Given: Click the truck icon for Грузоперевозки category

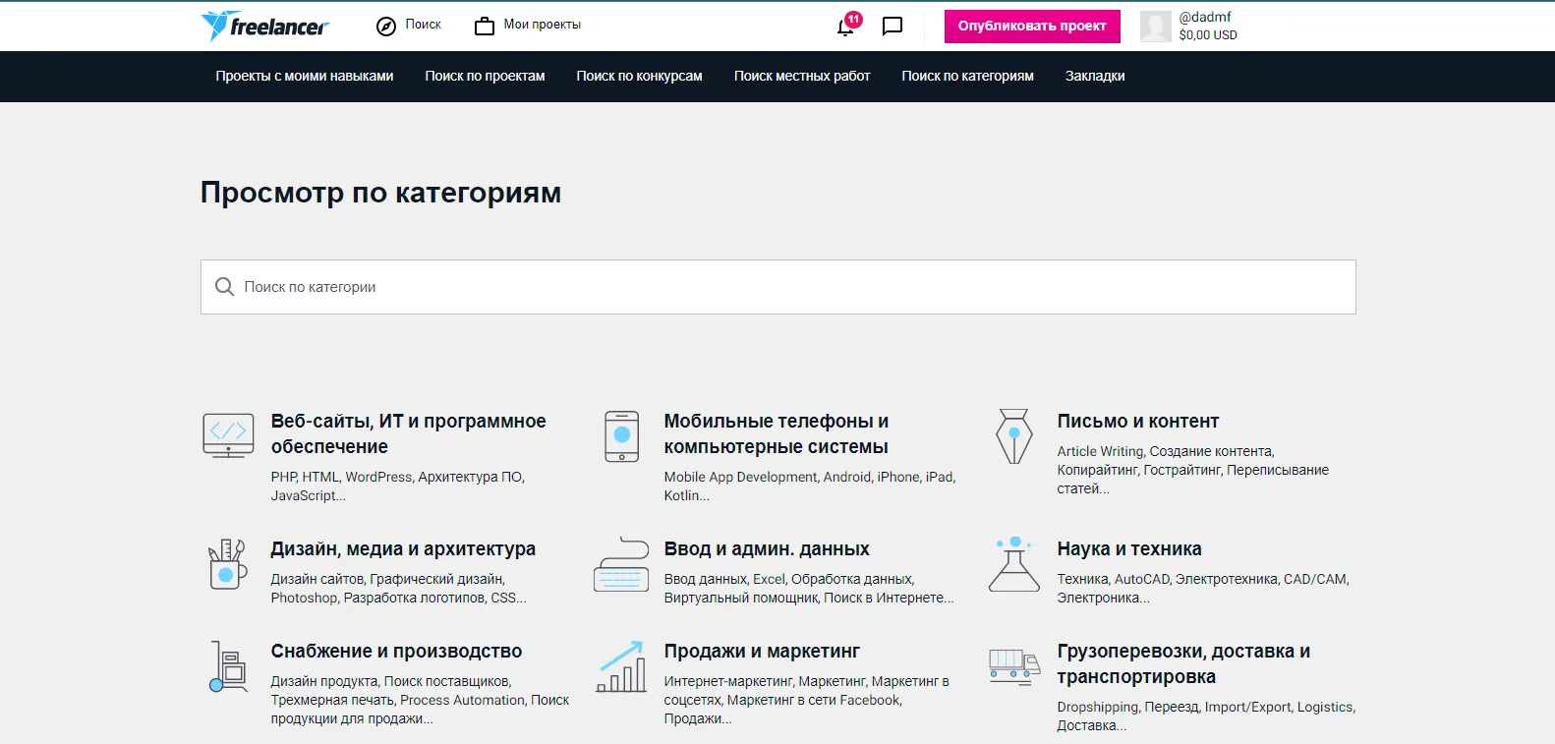Looking at the screenshot, I should pos(1014,665).
